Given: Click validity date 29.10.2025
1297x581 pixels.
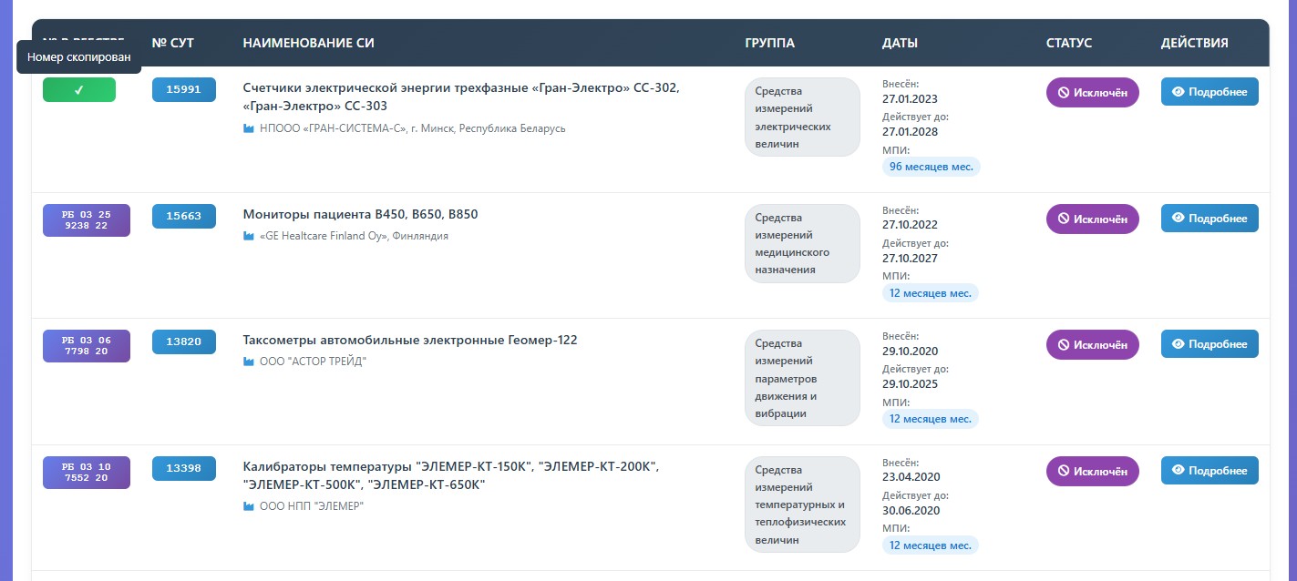Looking at the screenshot, I should tap(910, 384).
